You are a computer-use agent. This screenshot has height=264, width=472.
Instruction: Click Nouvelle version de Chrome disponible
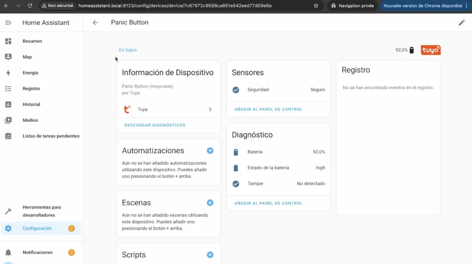(x=423, y=6)
